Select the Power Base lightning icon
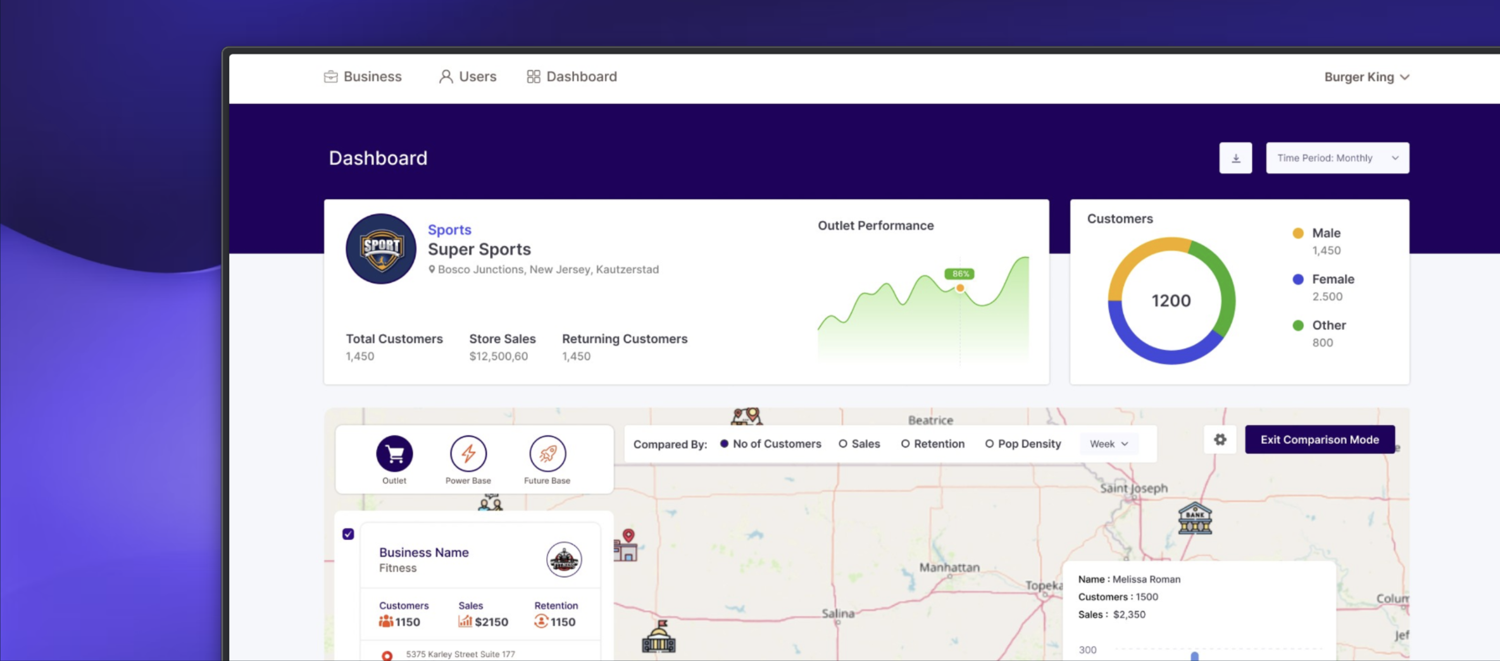 tap(468, 453)
